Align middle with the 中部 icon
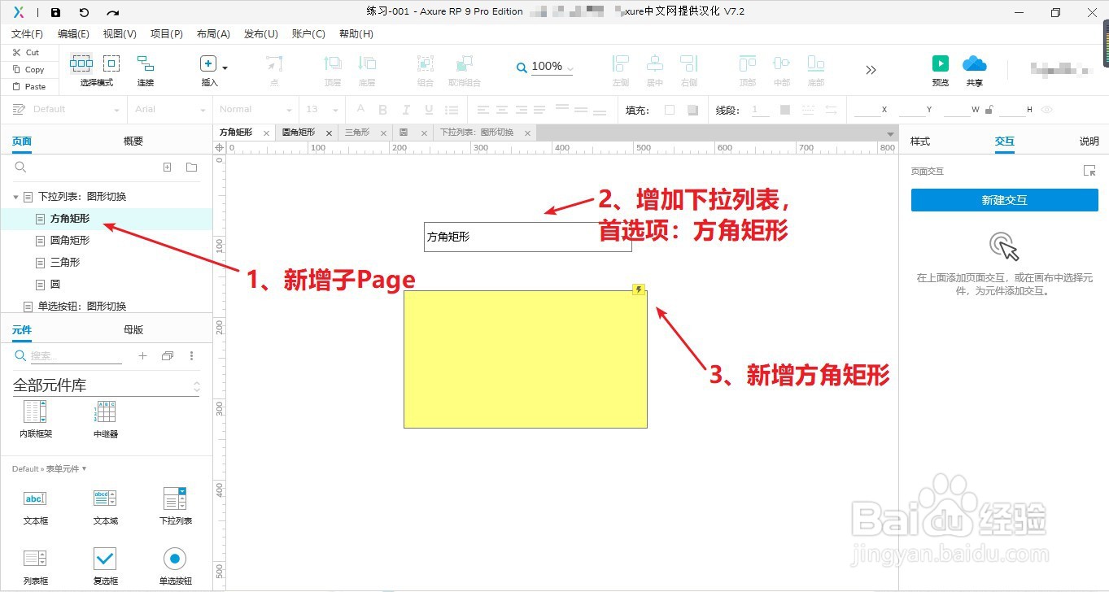 pos(782,63)
